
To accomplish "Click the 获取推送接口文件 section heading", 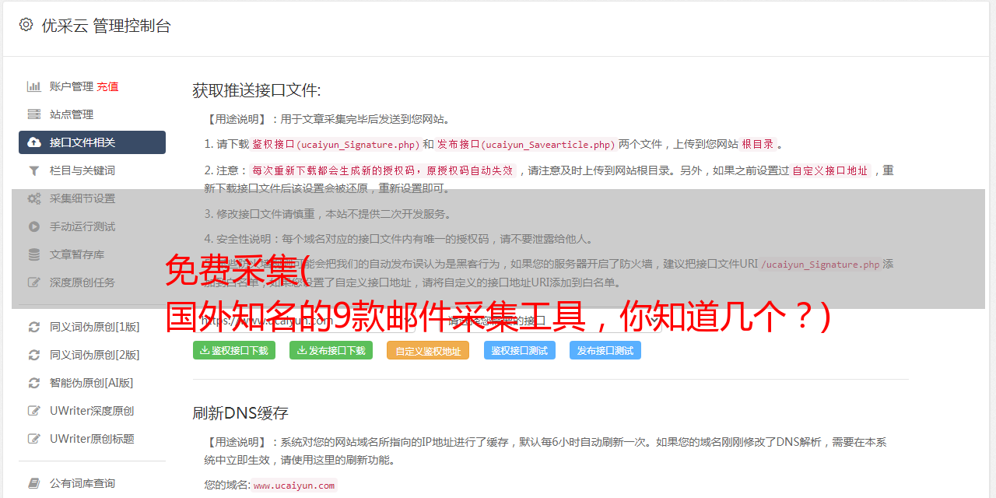I will (257, 90).
